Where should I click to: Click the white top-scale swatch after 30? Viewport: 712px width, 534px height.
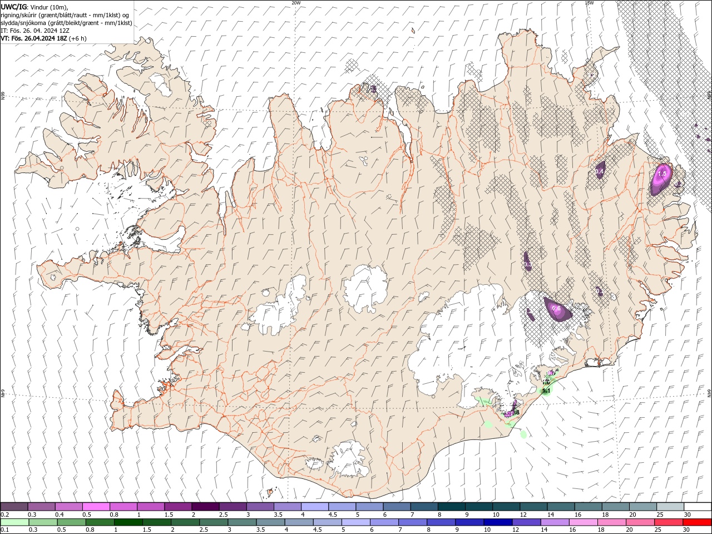point(698,506)
